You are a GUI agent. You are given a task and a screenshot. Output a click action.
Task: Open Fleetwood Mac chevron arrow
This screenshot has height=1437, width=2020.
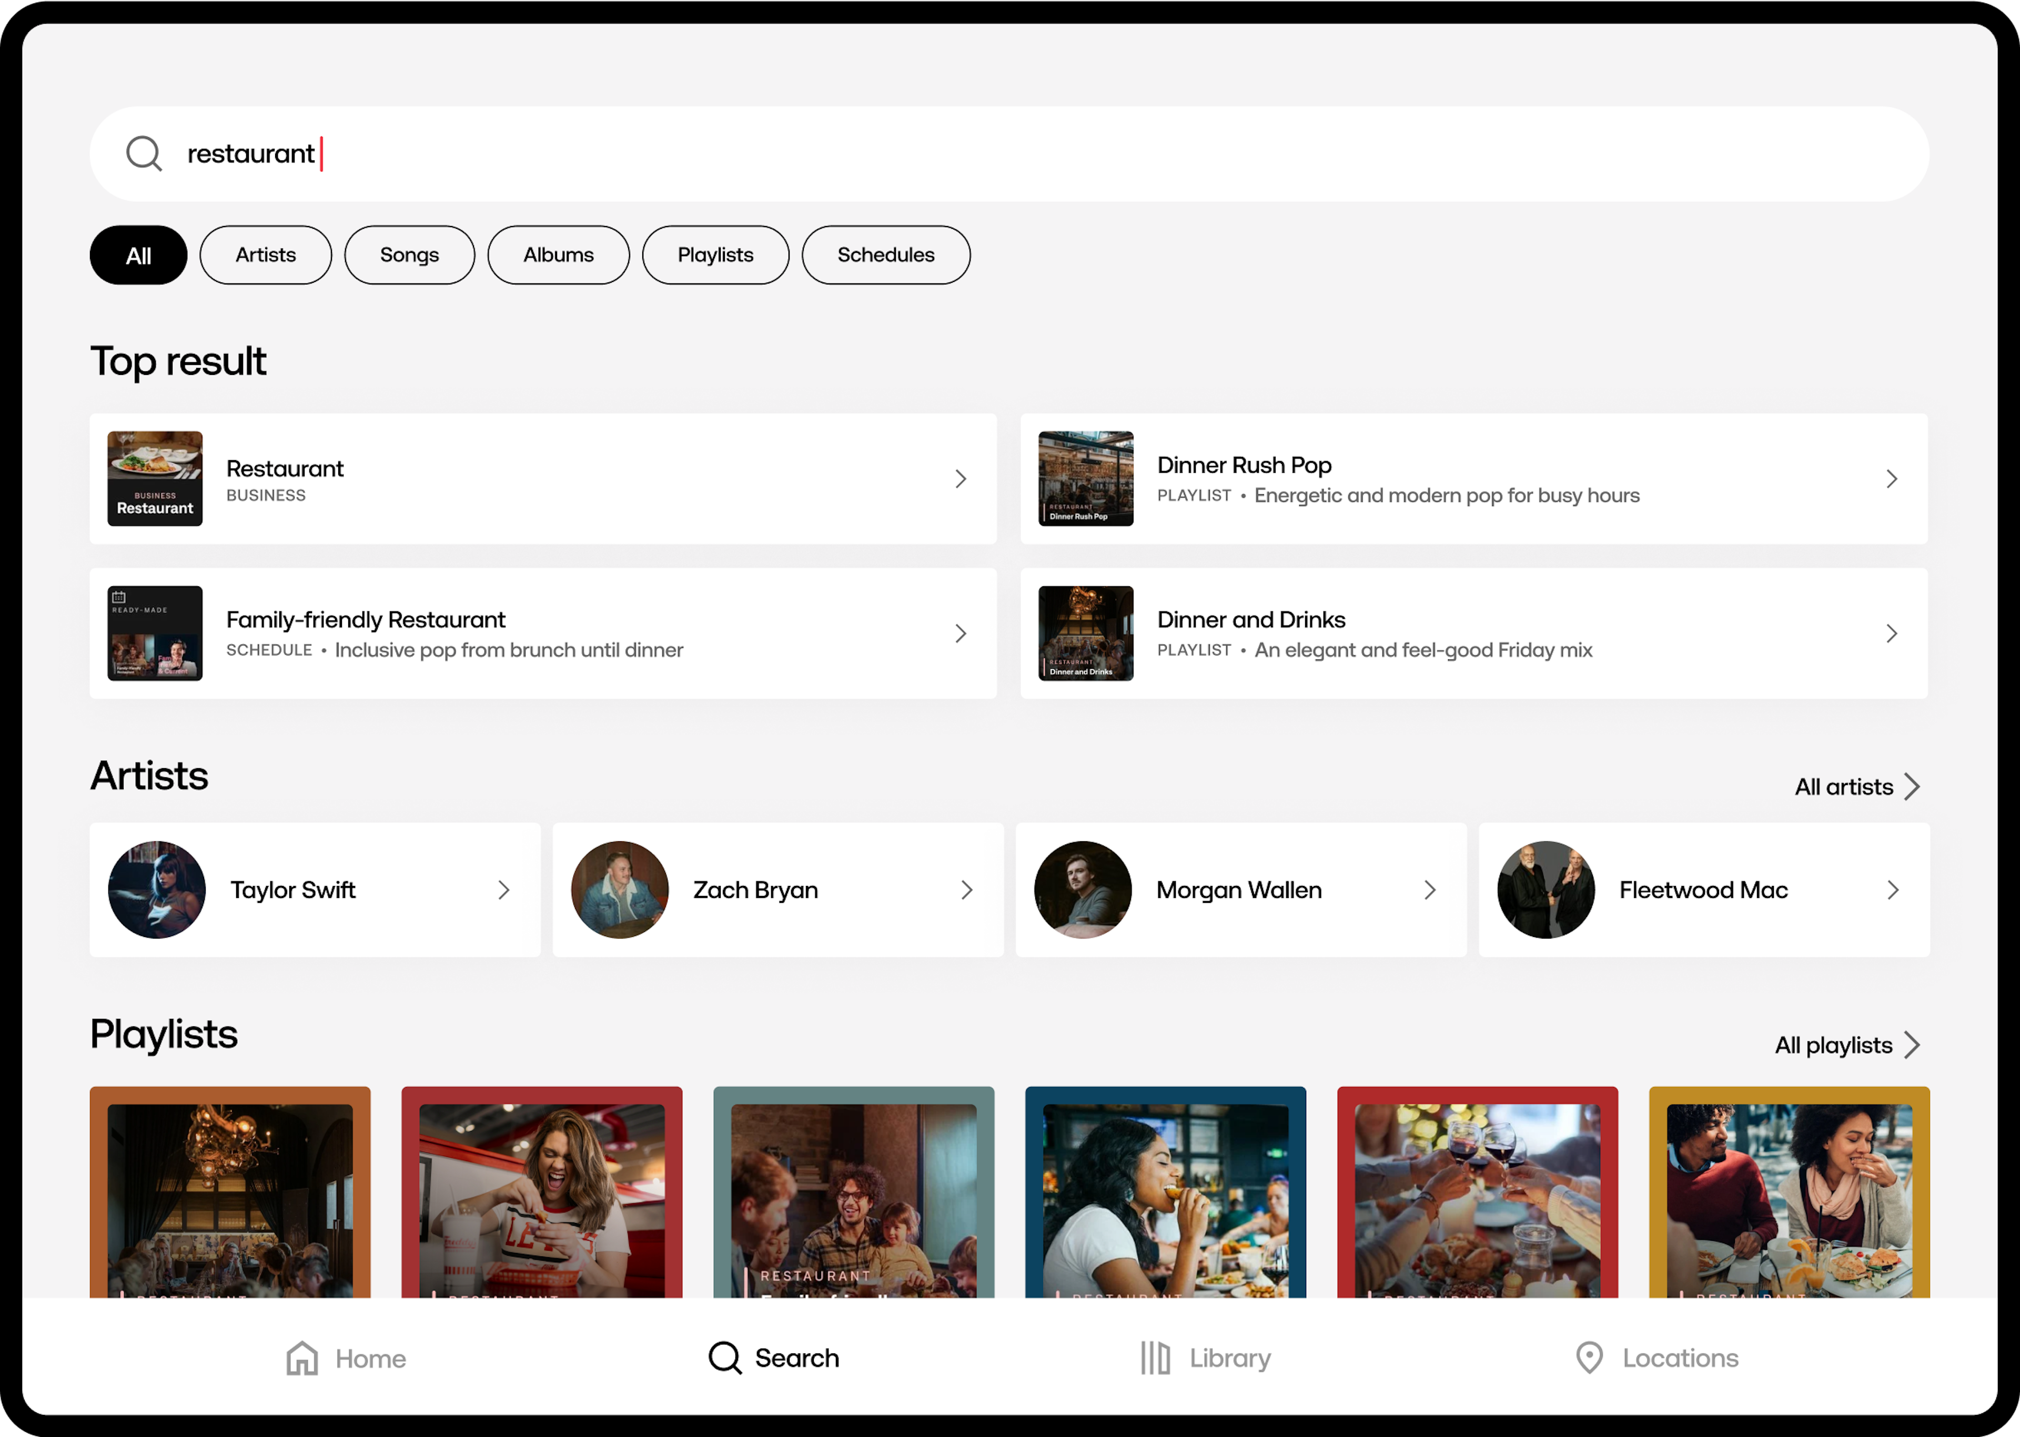[x=1893, y=890]
